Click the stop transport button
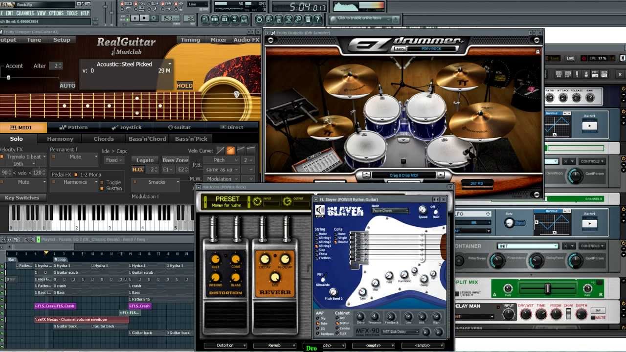 click(144, 18)
